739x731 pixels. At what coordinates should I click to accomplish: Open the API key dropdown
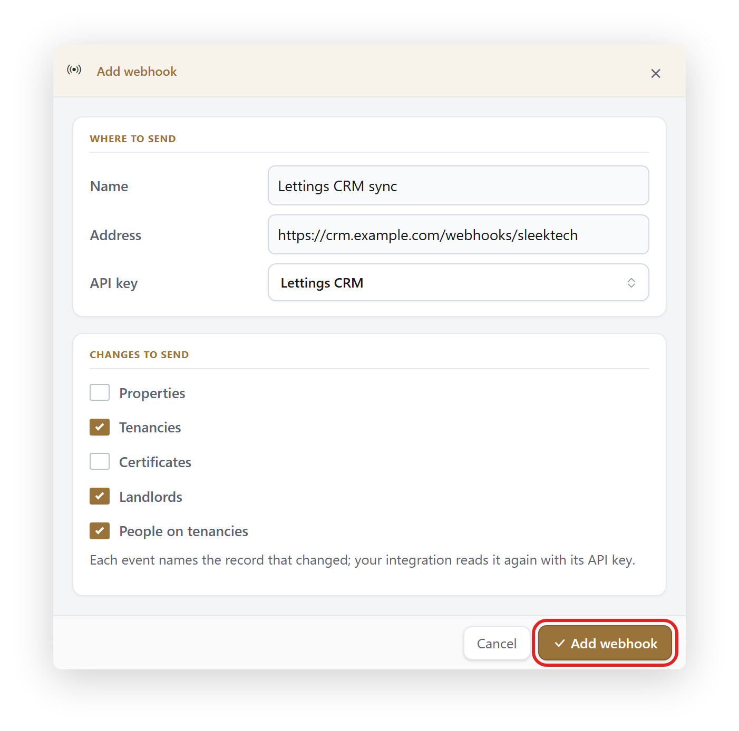(x=458, y=282)
